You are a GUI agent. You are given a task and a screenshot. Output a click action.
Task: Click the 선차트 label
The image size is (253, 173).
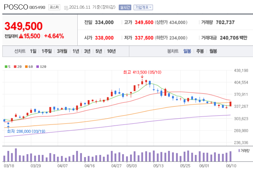point(20,51)
